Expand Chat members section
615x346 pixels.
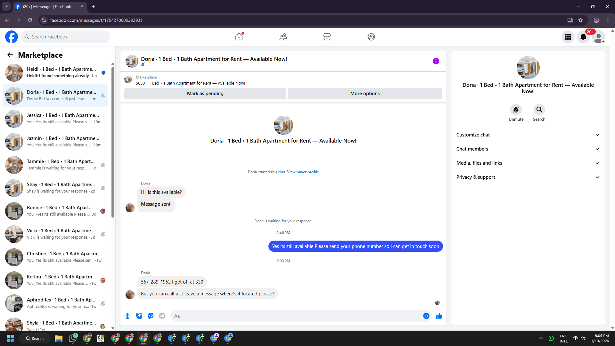[528, 149]
